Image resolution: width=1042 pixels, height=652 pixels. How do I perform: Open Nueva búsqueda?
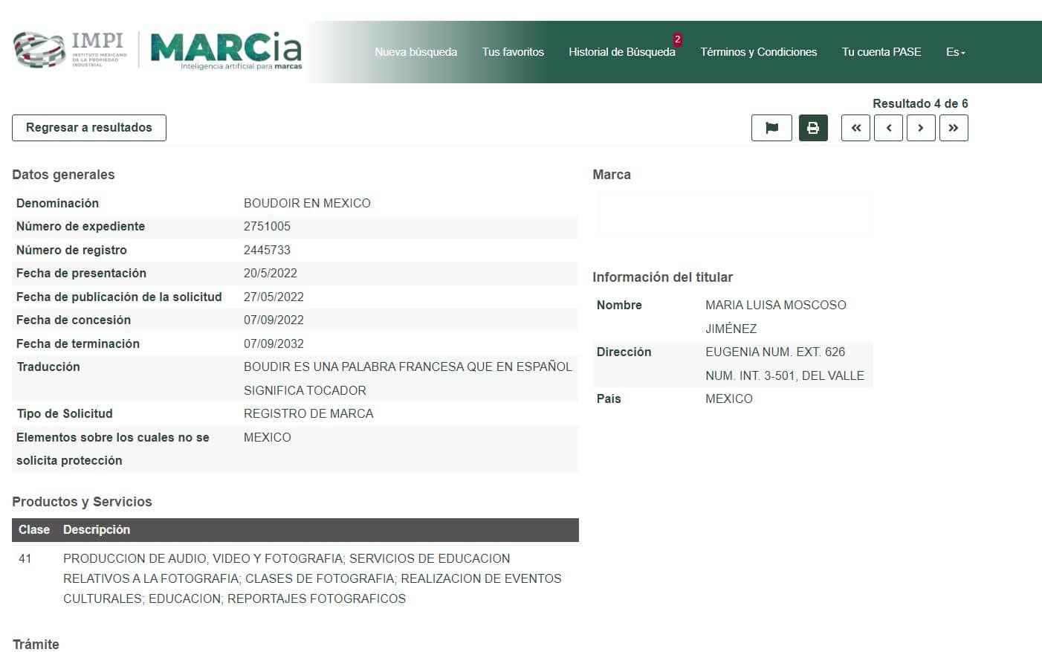tap(415, 52)
